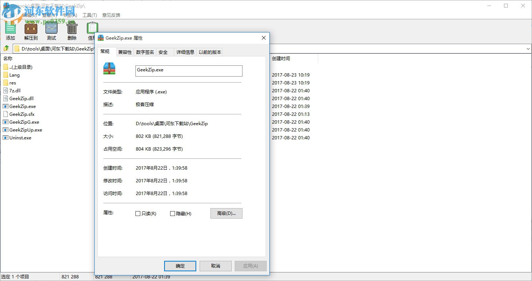Select the 7z.dll file in the list
This screenshot has width=532, height=281.
click(15, 90)
